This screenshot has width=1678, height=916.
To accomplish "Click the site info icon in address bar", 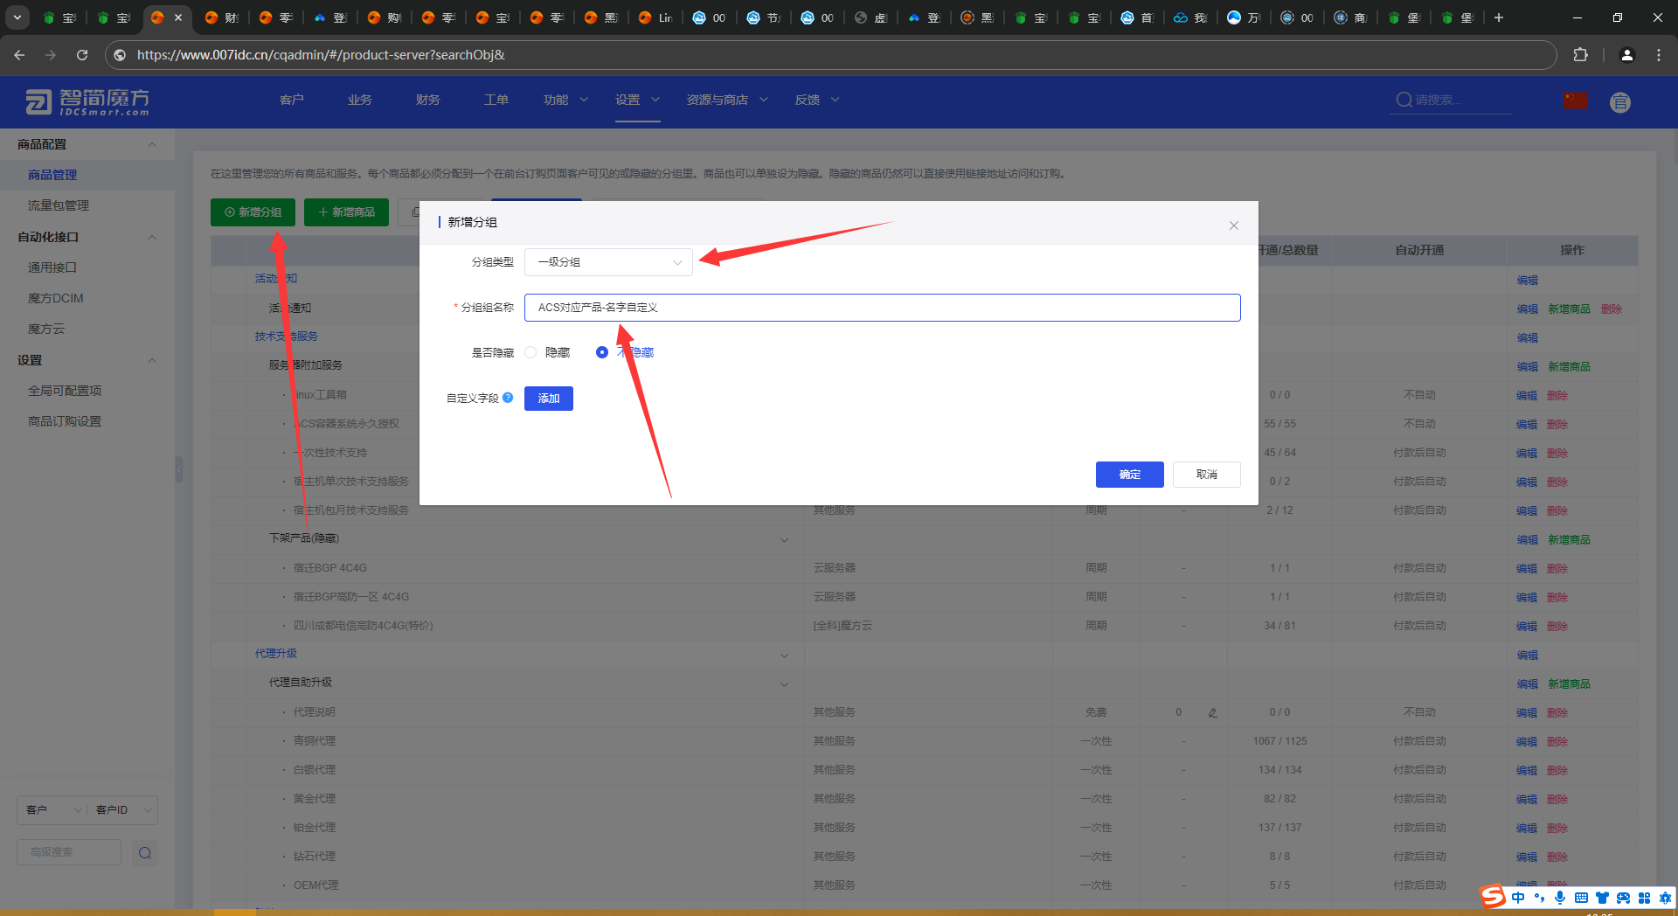I will coord(121,55).
